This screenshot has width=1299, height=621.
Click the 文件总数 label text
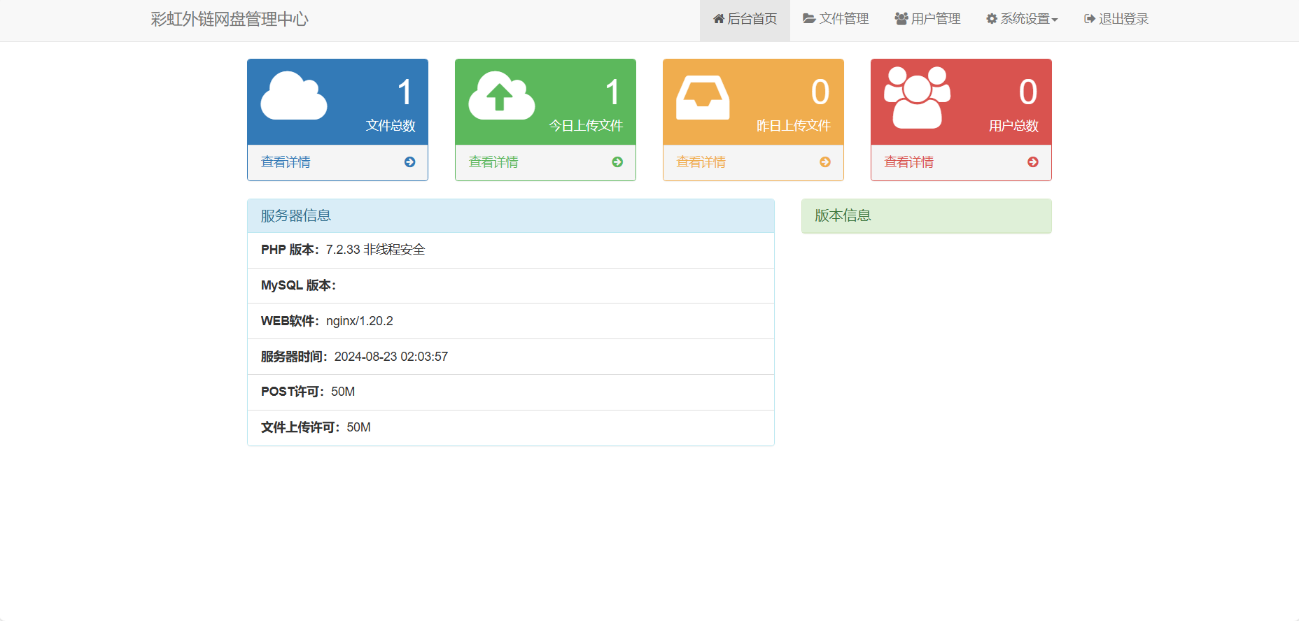(x=391, y=126)
